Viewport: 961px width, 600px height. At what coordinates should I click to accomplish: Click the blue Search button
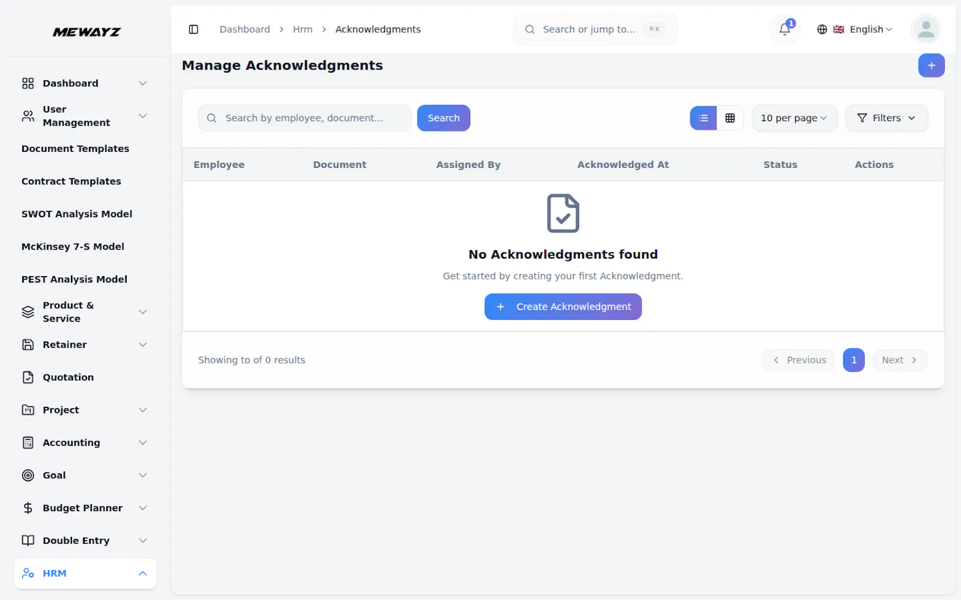coord(443,118)
